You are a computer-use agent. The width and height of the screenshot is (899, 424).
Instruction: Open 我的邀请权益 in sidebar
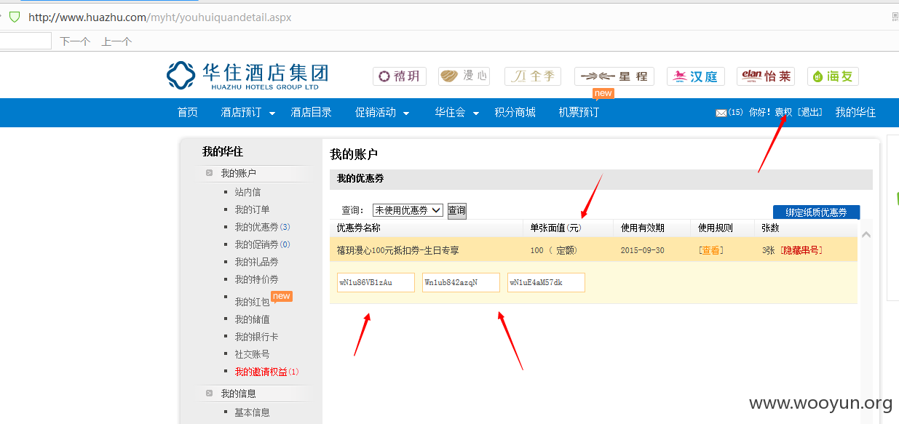(x=266, y=372)
